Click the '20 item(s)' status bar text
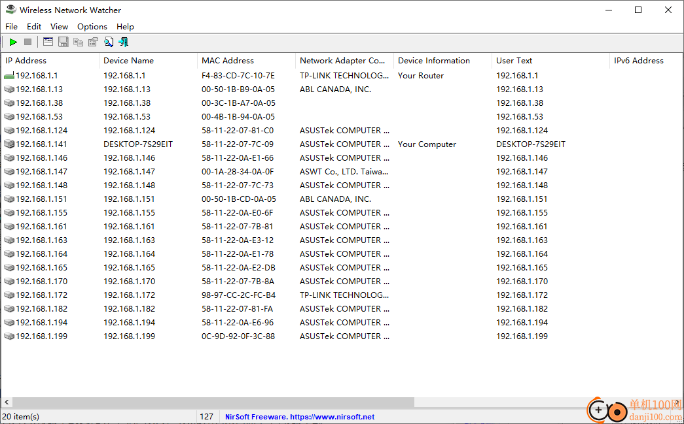This screenshot has height=424, width=684. (20, 417)
